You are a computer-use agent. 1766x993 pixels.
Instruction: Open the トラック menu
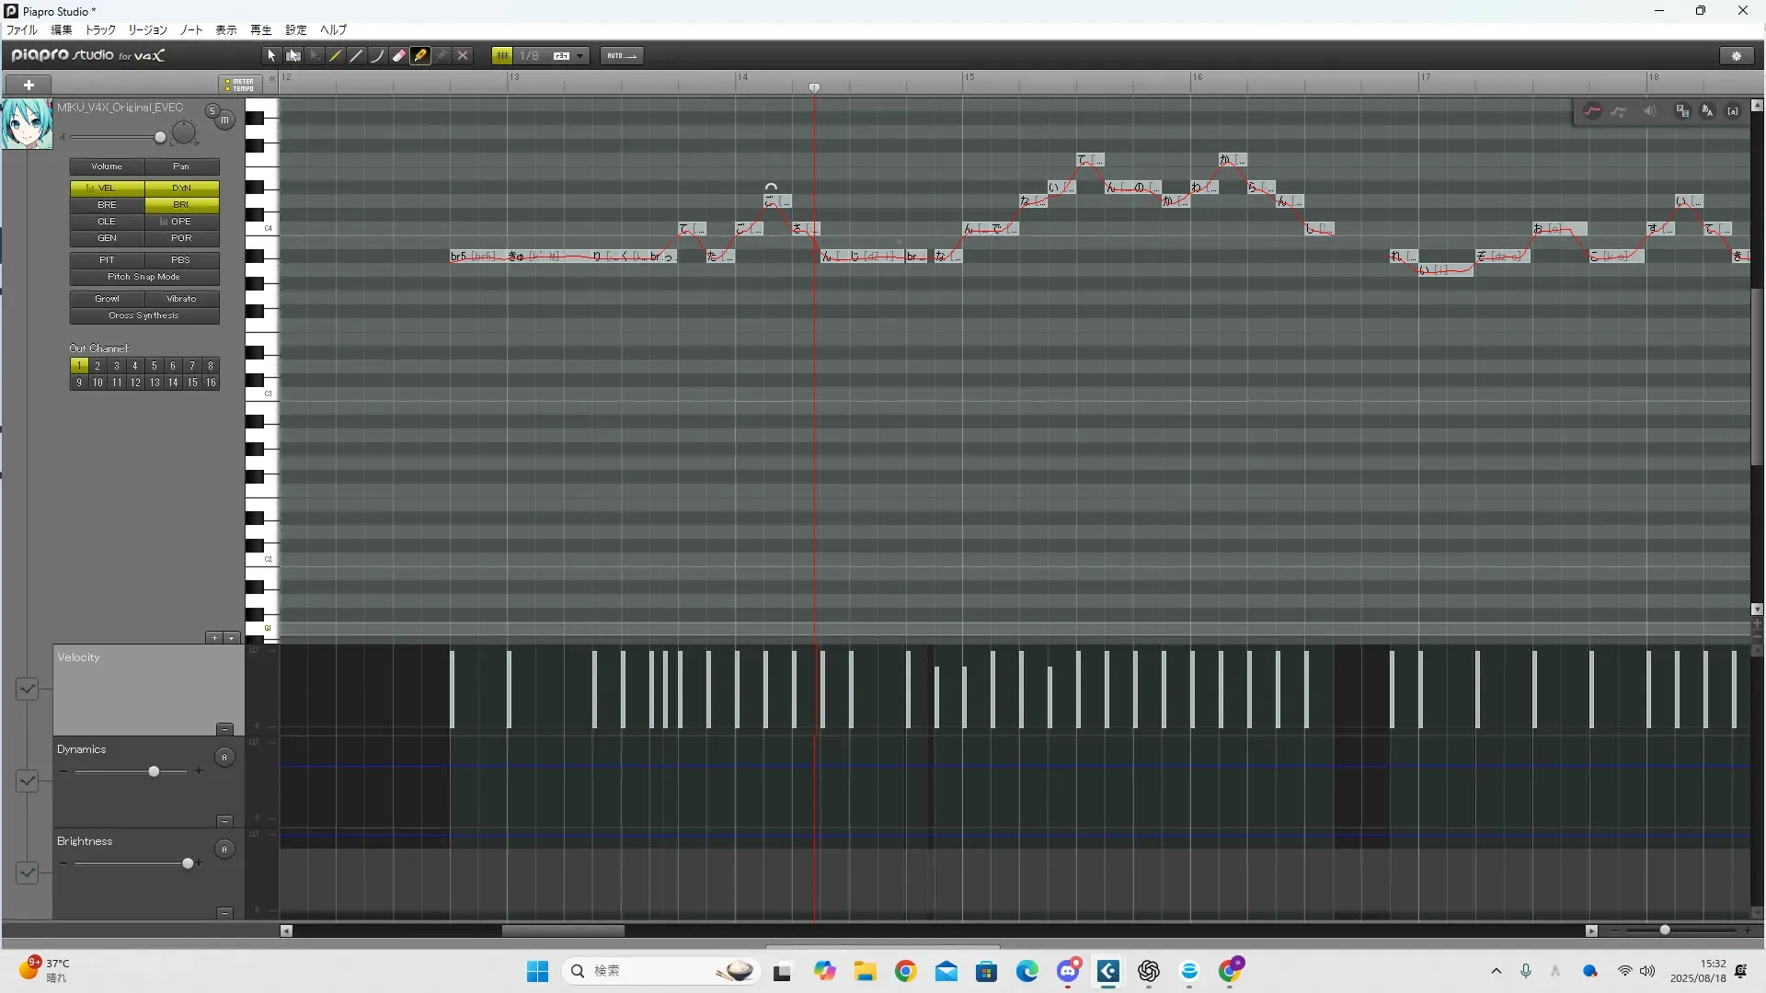click(100, 30)
